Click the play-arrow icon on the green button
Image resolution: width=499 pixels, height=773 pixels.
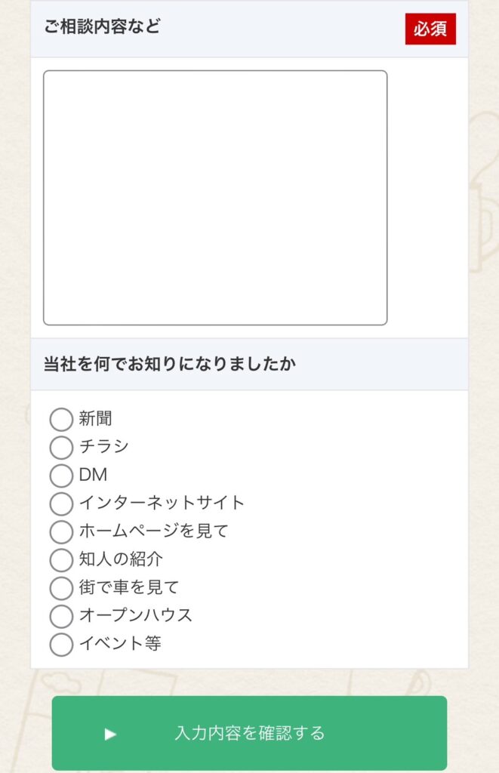click(x=109, y=732)
